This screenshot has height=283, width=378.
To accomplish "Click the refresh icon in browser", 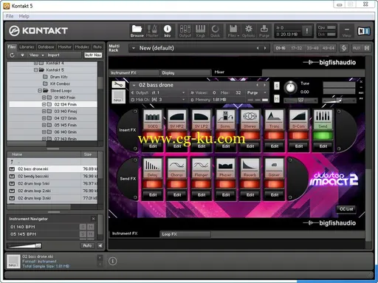I will (x=12, y=55).
